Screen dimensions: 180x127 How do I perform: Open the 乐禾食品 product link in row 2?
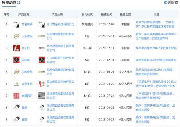coord(27,36)
